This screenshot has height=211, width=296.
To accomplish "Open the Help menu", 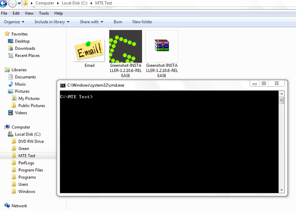I will point(58,13).
